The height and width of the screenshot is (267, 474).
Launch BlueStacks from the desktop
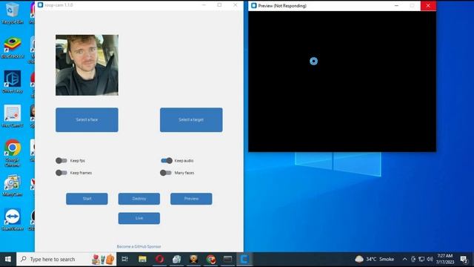[12, 47]
